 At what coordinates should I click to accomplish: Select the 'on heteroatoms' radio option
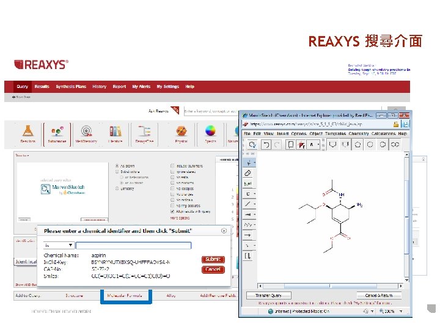coord(122,177)
